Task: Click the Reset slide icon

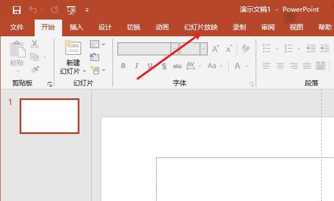Action: 95,57
